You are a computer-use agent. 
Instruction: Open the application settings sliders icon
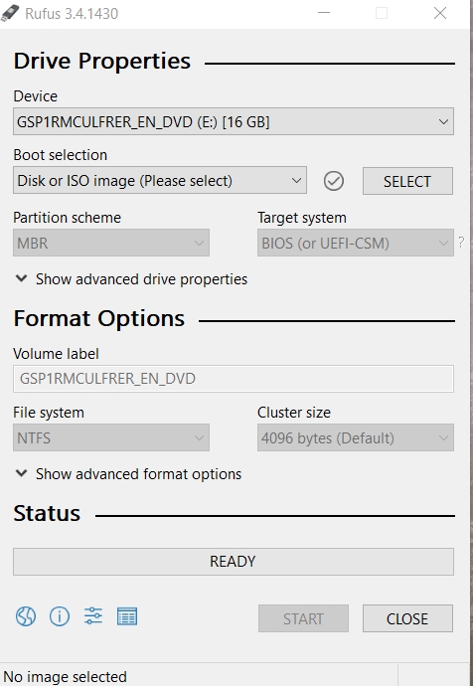(93, 616)
